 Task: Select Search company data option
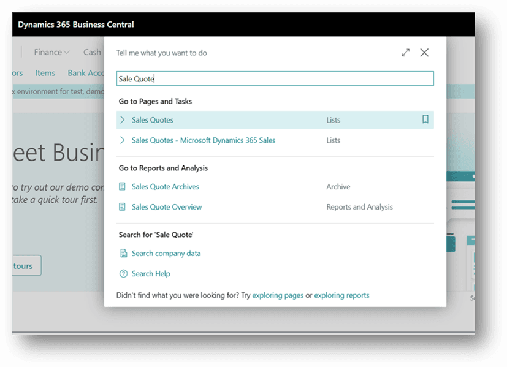pyautogui.click(x=166, y=254)
